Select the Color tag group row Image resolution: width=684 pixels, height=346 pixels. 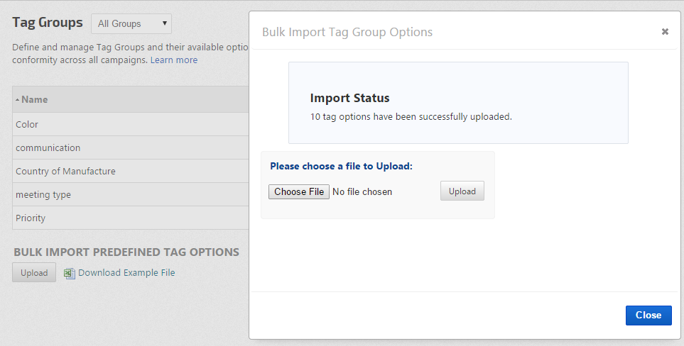pos(27,125)
